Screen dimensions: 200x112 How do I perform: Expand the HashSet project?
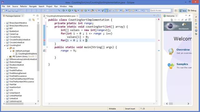pos(5,85)
